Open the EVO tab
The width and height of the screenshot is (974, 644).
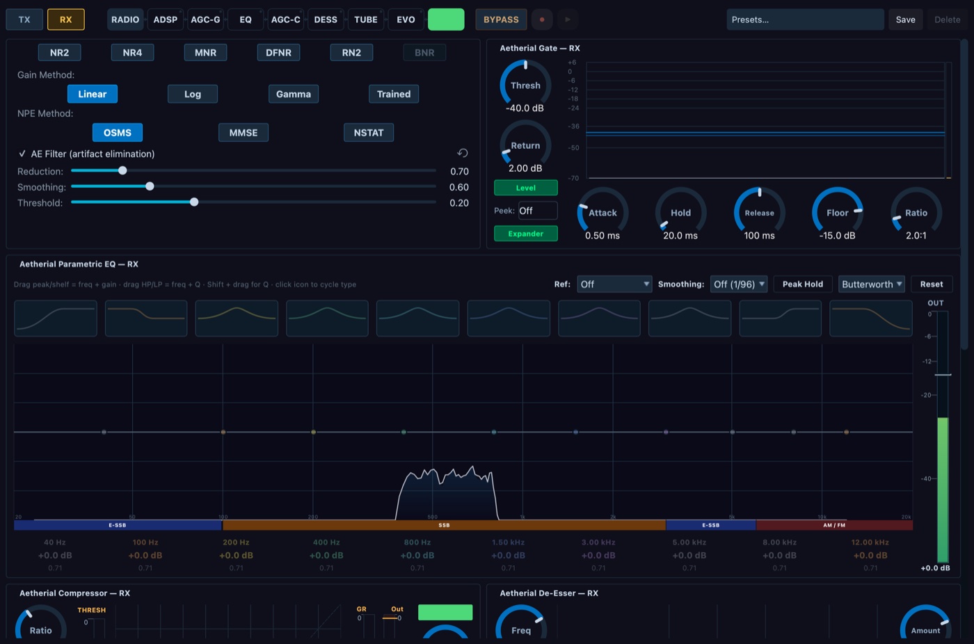click(x=406, y=19)
